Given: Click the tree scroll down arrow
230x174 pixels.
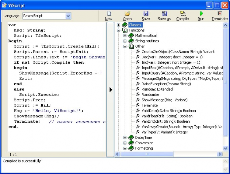Looking at the screenshot, I should click(x=225, y=148).
